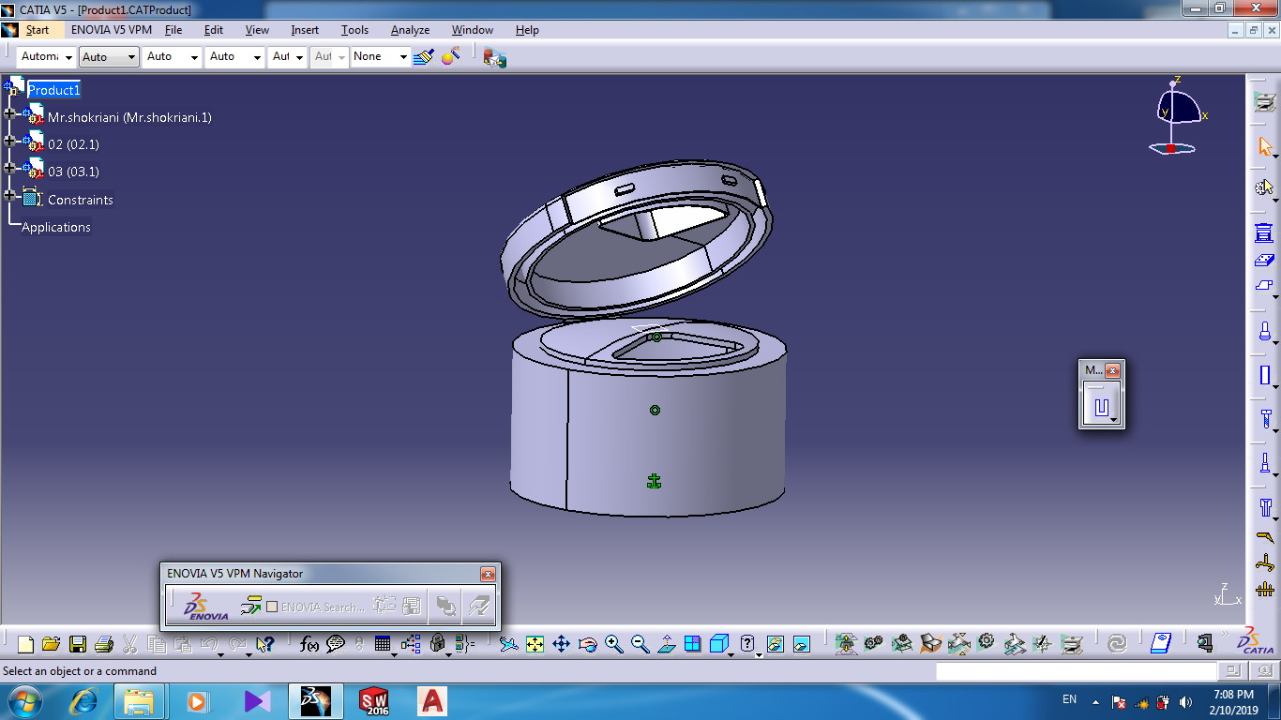This screenshot has height=720, width=1281.
Task: Click the Painter brush icon in graphic properties
Action: pyautogui.click(x=424, y=57)
